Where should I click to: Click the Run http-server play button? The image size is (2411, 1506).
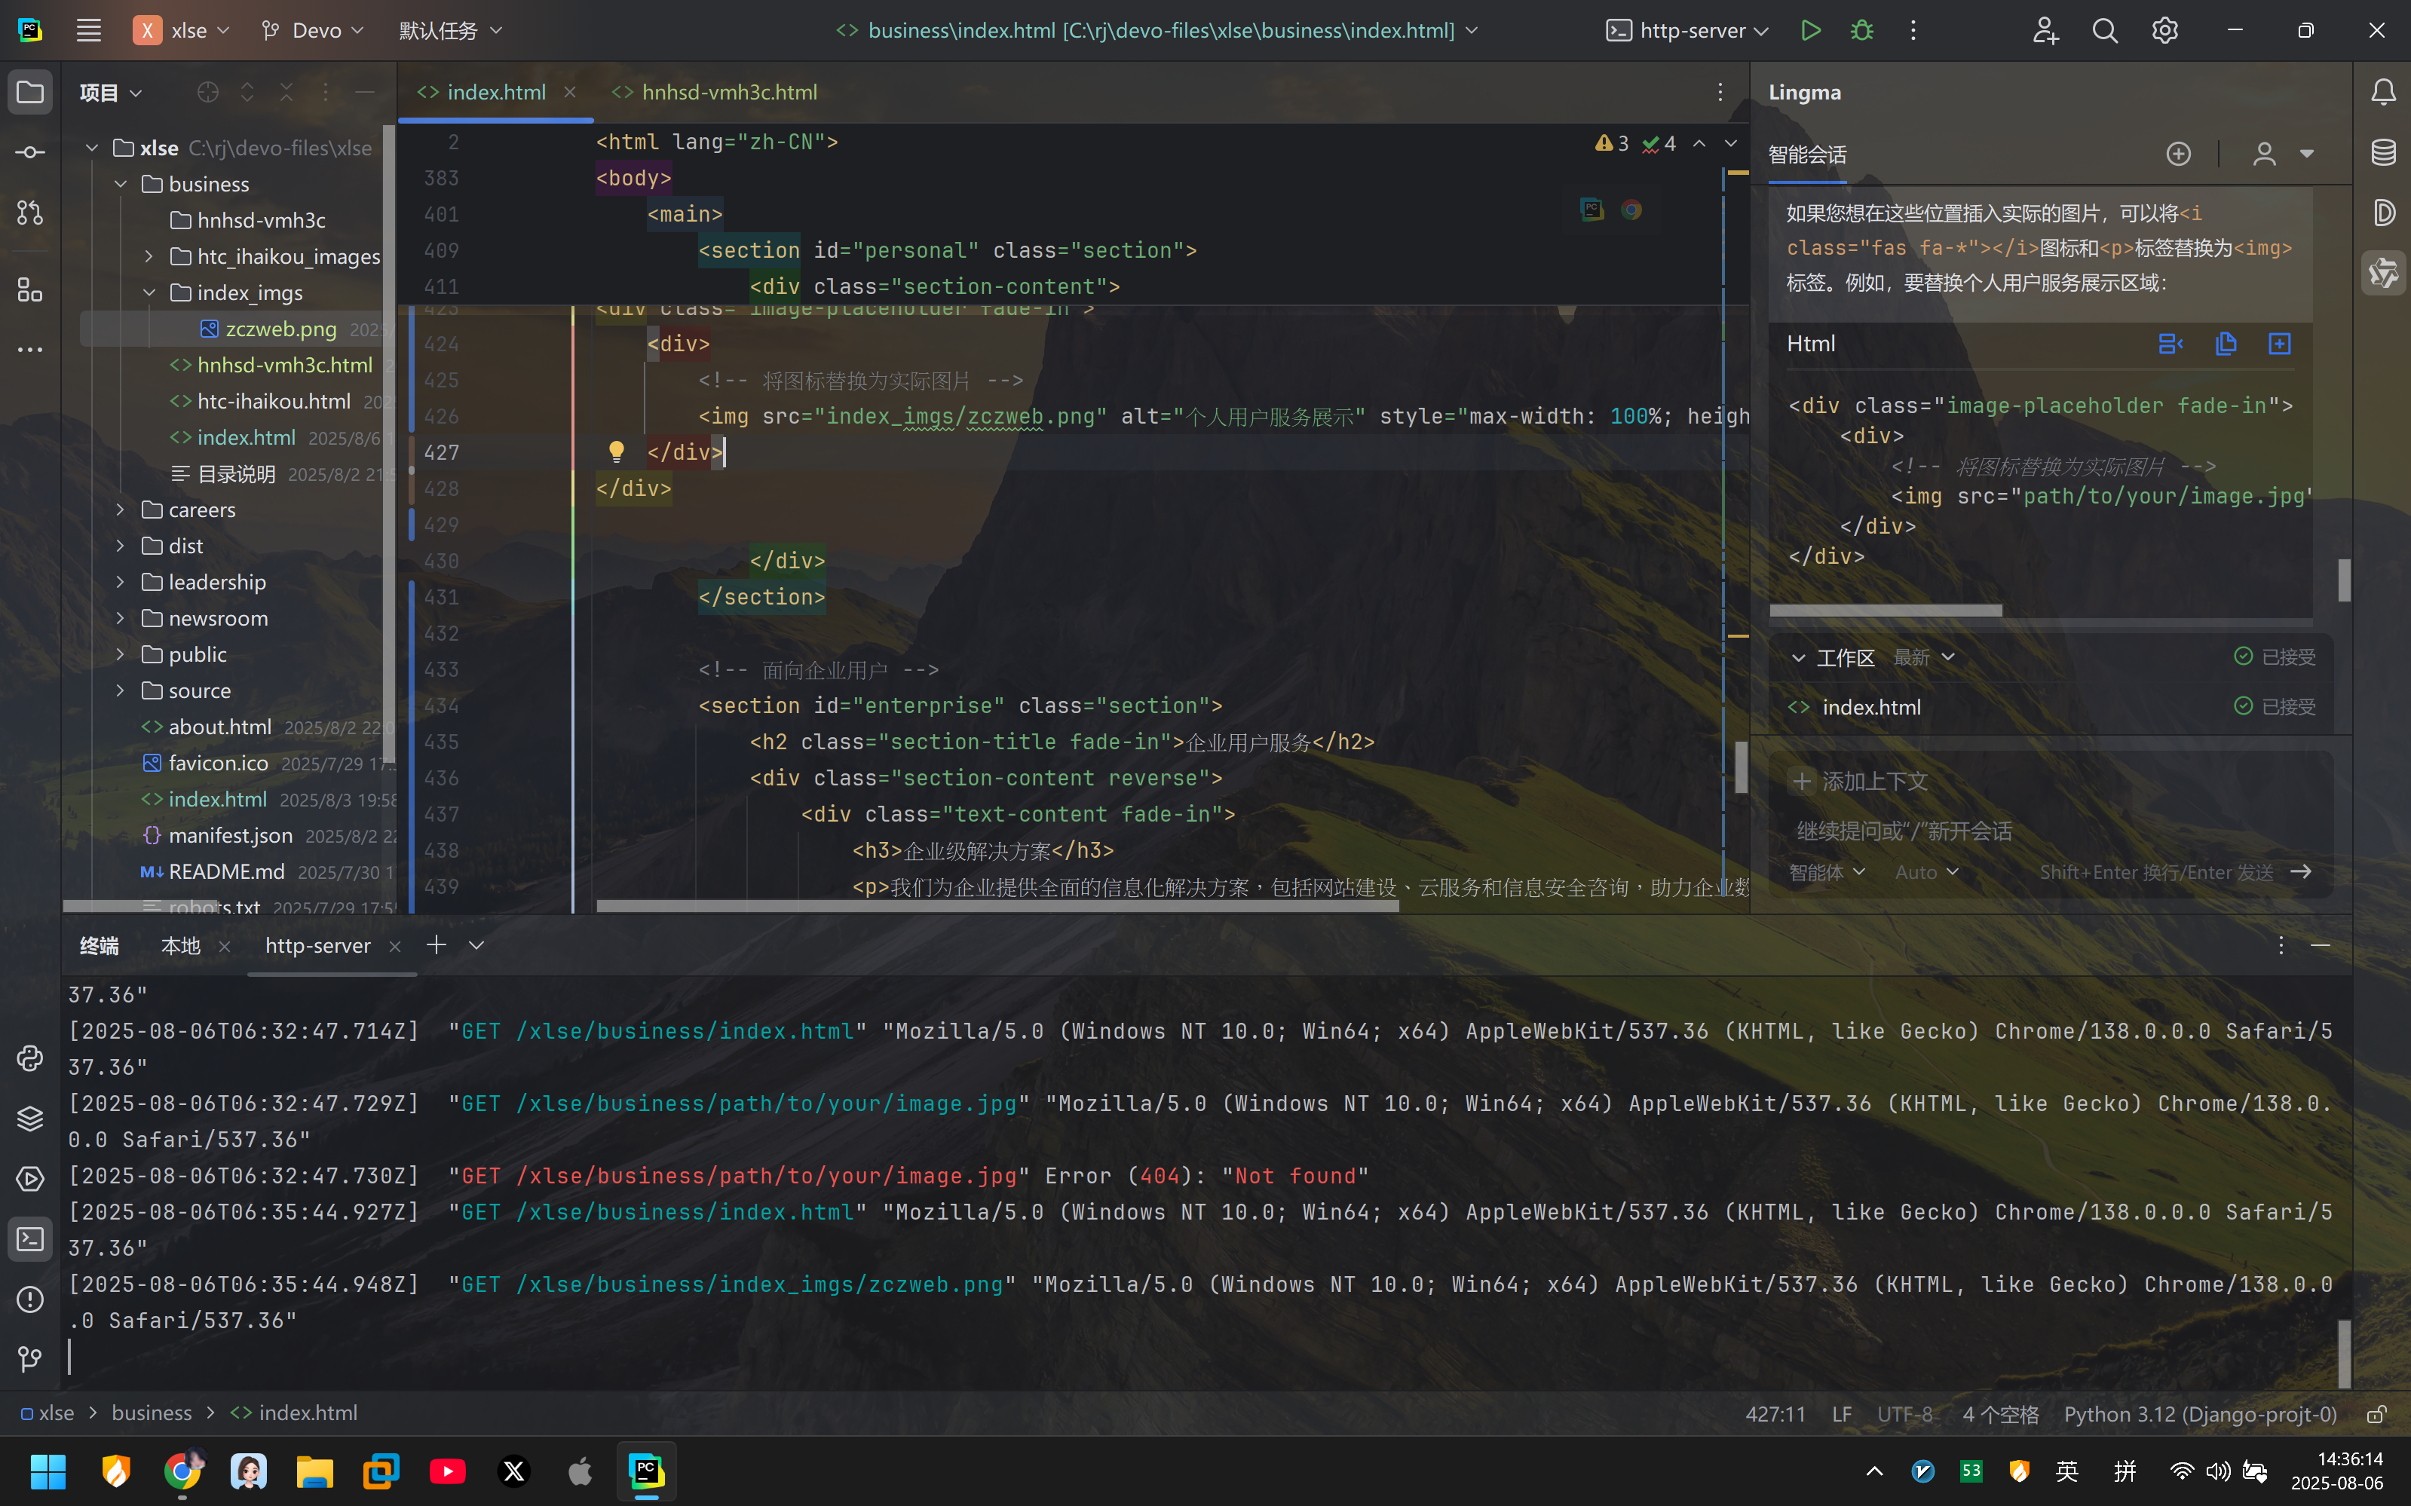pos(1810,30)
